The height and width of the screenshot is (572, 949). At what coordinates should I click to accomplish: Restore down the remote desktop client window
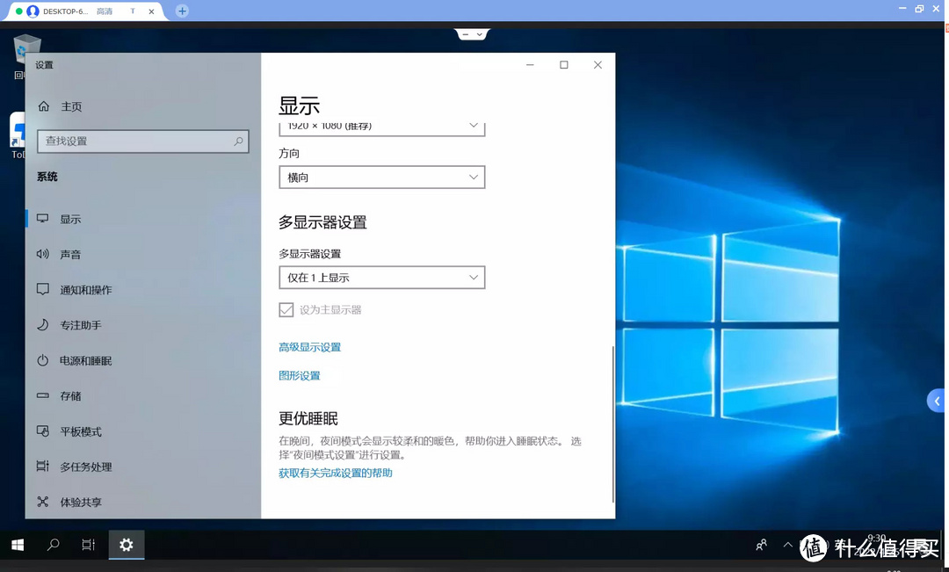pos(919,9)
